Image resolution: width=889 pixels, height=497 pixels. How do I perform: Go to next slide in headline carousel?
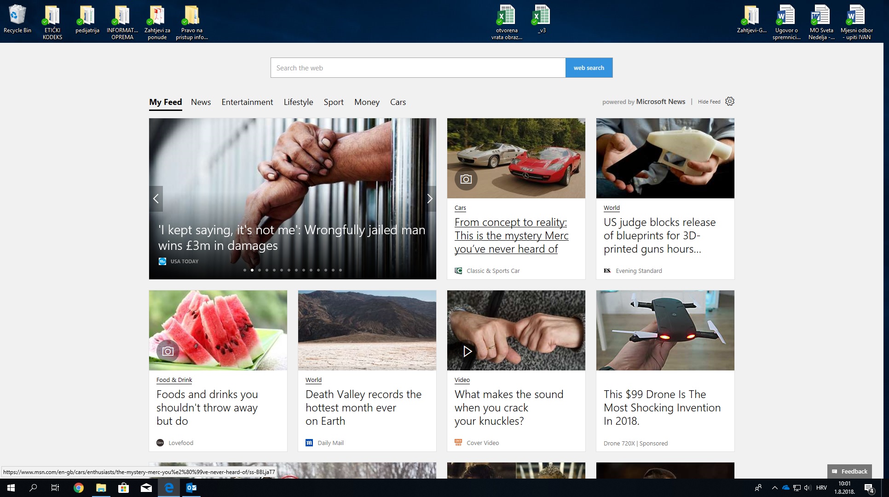[429, 198]
